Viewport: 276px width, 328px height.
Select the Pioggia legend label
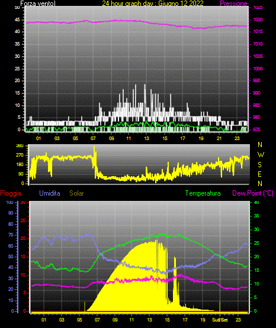11,193
